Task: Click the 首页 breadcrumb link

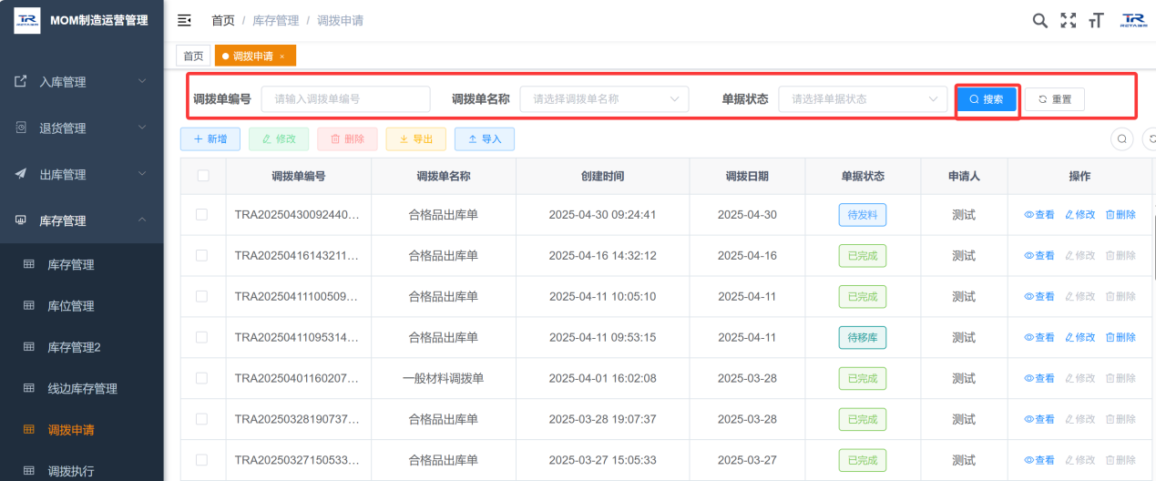Action: [223, 20]
